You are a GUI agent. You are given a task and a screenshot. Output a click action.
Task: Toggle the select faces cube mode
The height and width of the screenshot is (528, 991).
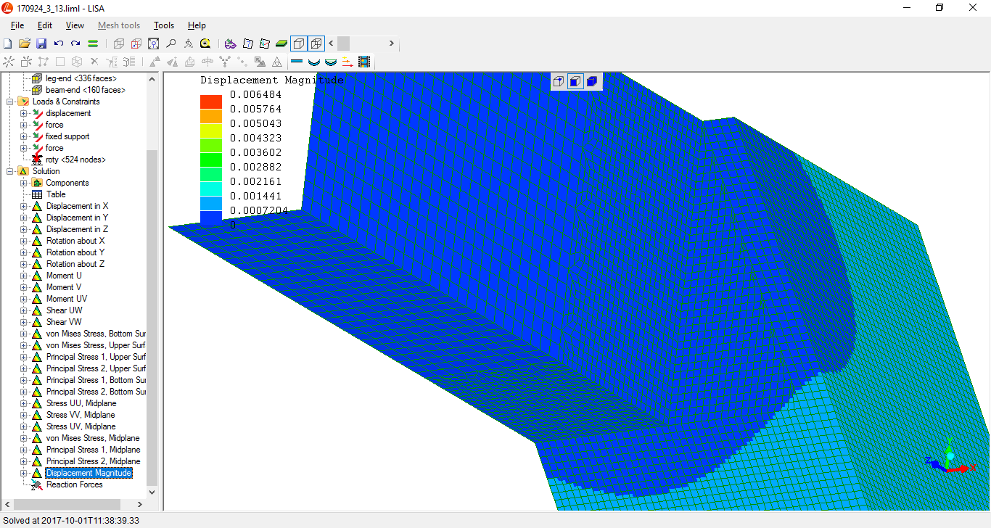[575, 81]
